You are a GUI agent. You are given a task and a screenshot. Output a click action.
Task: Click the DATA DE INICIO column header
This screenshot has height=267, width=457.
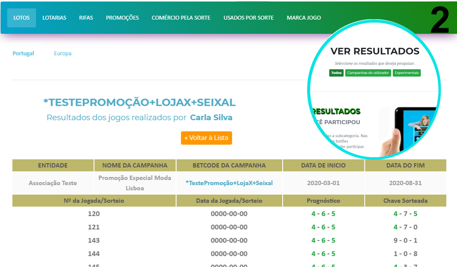pyautogui.click(x=324, y=166)
